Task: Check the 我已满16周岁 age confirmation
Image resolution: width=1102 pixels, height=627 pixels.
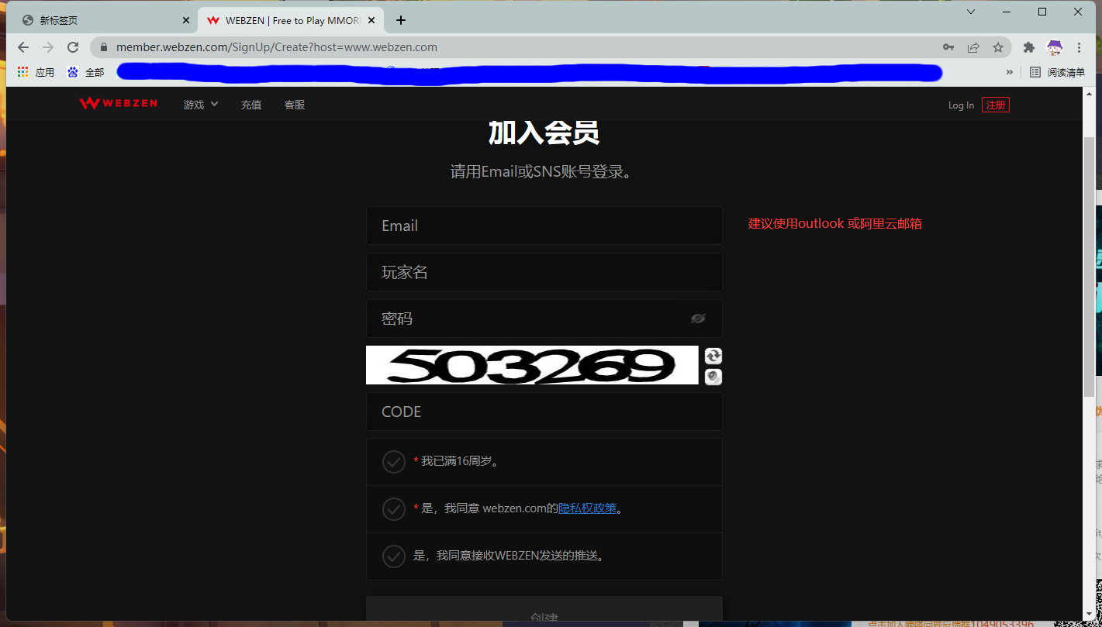Action: 394,462
